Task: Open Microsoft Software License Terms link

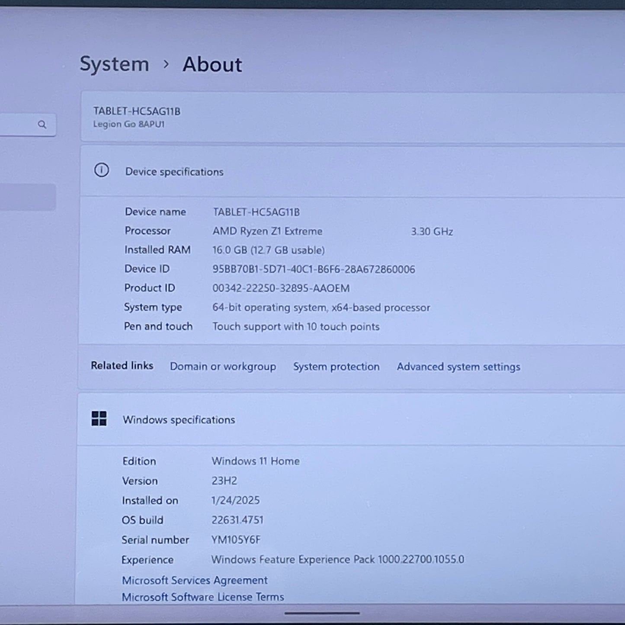Action: (x=203, y=597)
